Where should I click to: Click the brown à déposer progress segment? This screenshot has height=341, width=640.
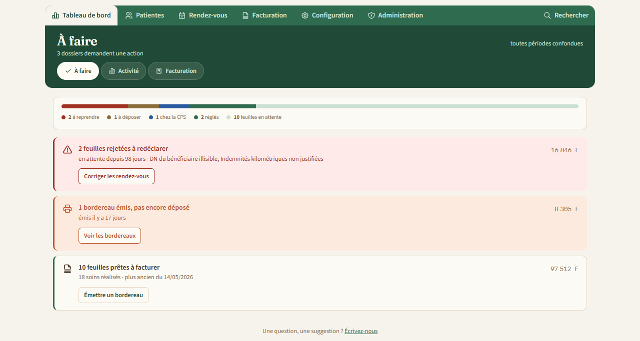pos(143,106)
